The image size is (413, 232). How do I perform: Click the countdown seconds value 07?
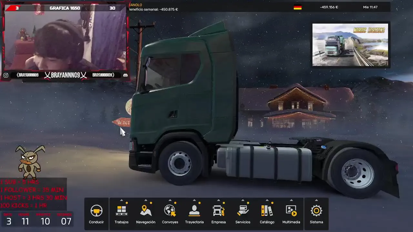[66, 221]
